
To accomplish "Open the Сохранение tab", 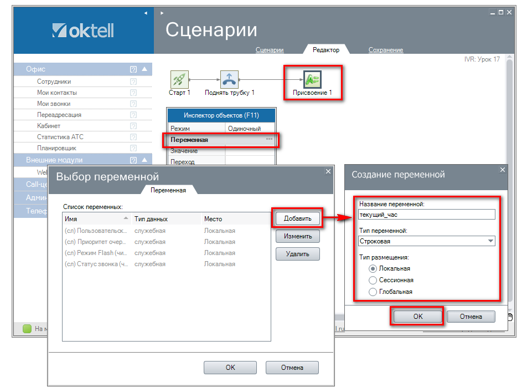I will pos(386,50).
